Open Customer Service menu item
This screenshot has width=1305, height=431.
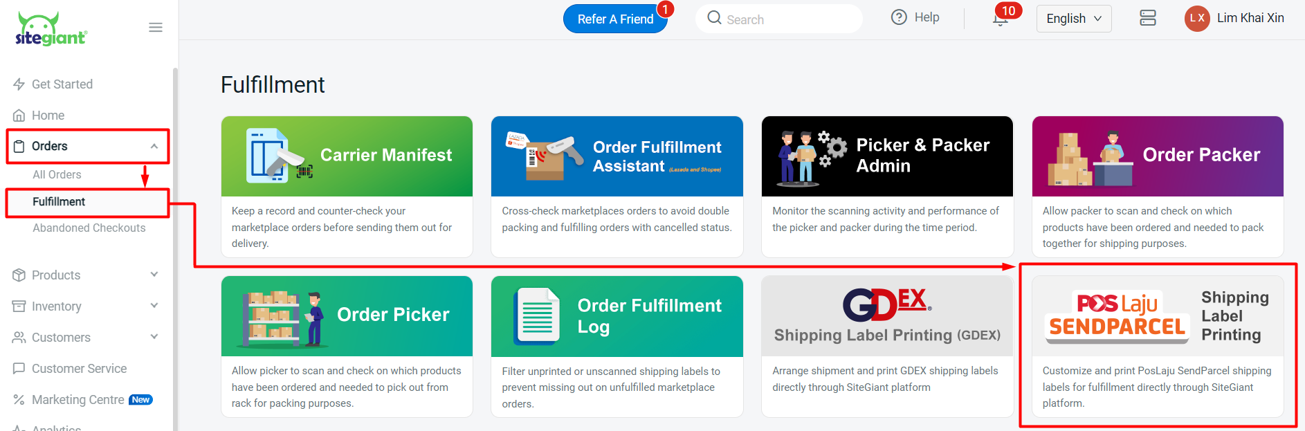coord(80,369)
